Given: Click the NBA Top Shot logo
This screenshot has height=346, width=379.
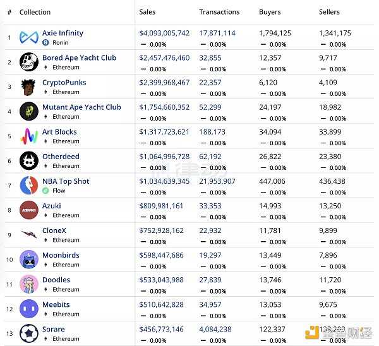Looking at the screenshot, I should point(29,185).
